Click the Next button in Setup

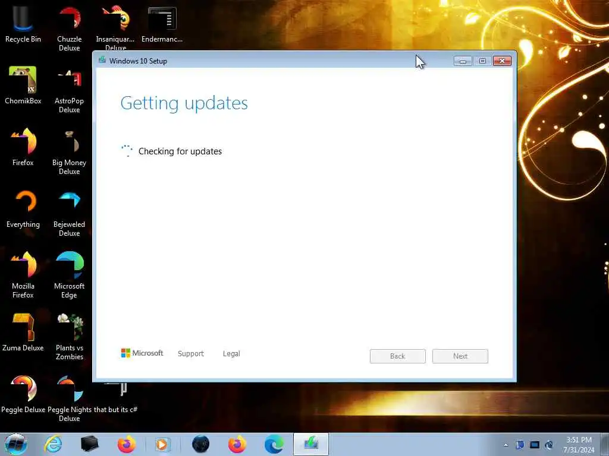460,356
